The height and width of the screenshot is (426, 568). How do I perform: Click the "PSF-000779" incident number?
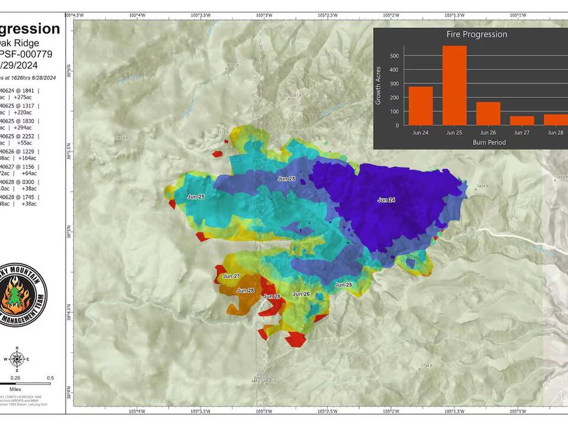(x=26, y=54)
